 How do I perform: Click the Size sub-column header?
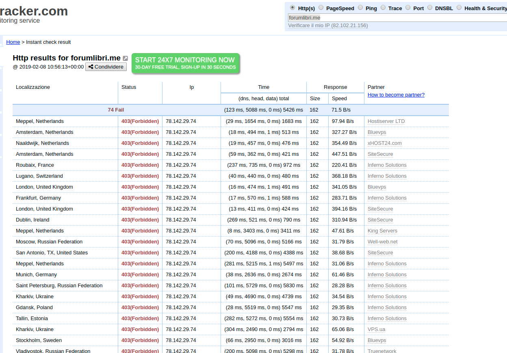point(315,99)
